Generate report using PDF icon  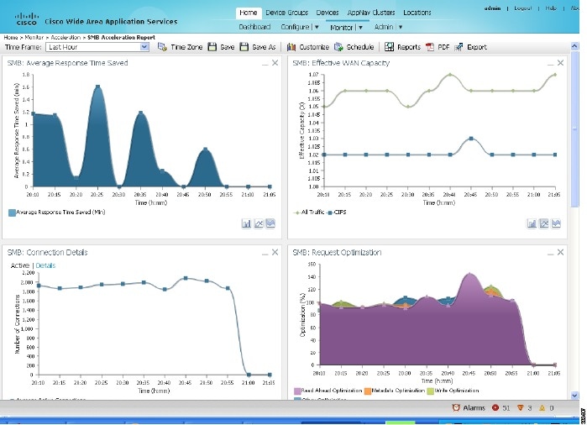(x=430, y=47)
